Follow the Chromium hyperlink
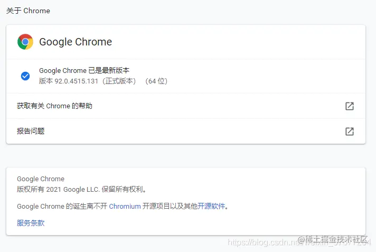This screenshot has width=376, height=252. [125, 206]
